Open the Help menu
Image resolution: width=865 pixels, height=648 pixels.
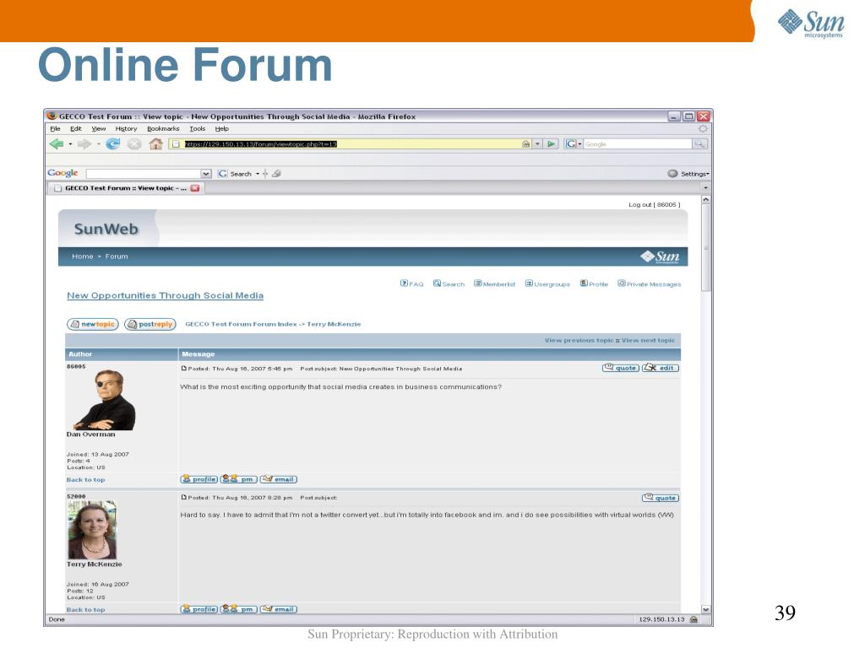pos(222,128)
